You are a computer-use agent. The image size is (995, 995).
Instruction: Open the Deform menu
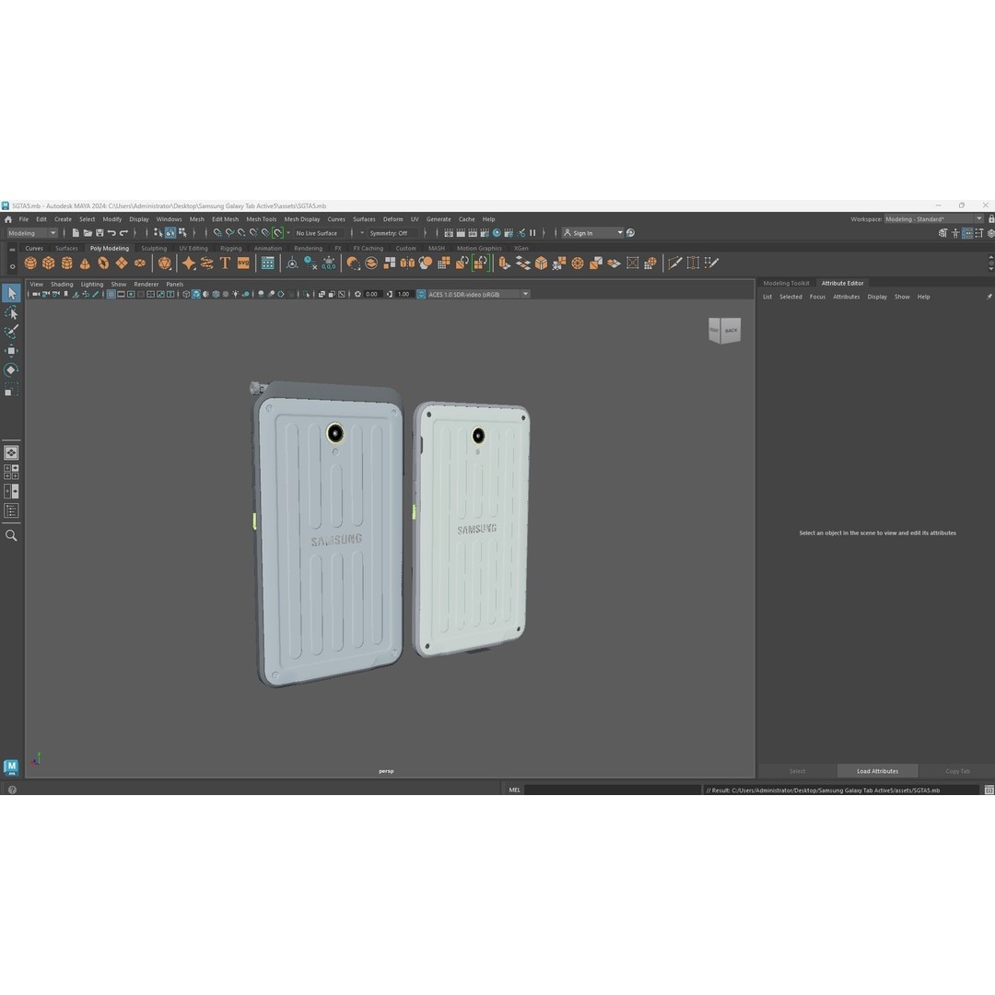[x=392, y=219]
